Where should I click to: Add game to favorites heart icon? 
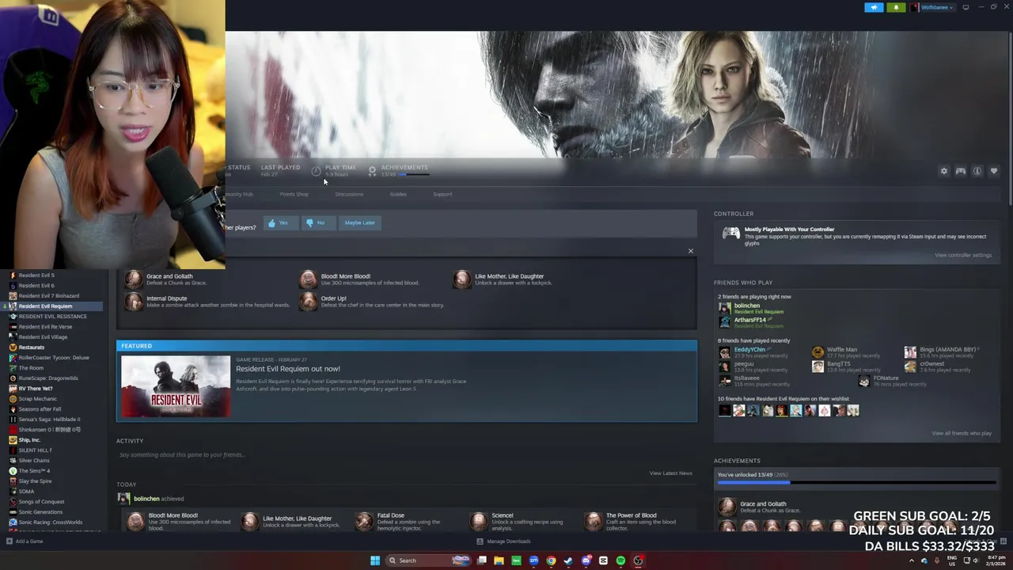coord(994,171)
